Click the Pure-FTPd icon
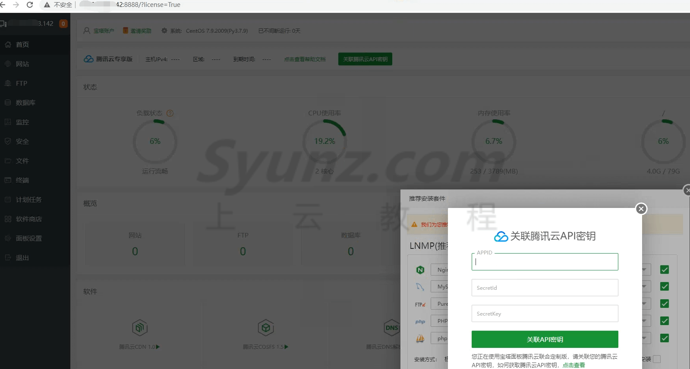690x369 pixels. (420, 304)
